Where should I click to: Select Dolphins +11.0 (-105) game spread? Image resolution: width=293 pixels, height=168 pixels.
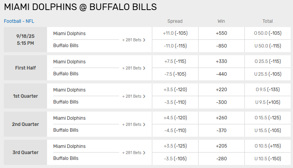coord(175,33)
